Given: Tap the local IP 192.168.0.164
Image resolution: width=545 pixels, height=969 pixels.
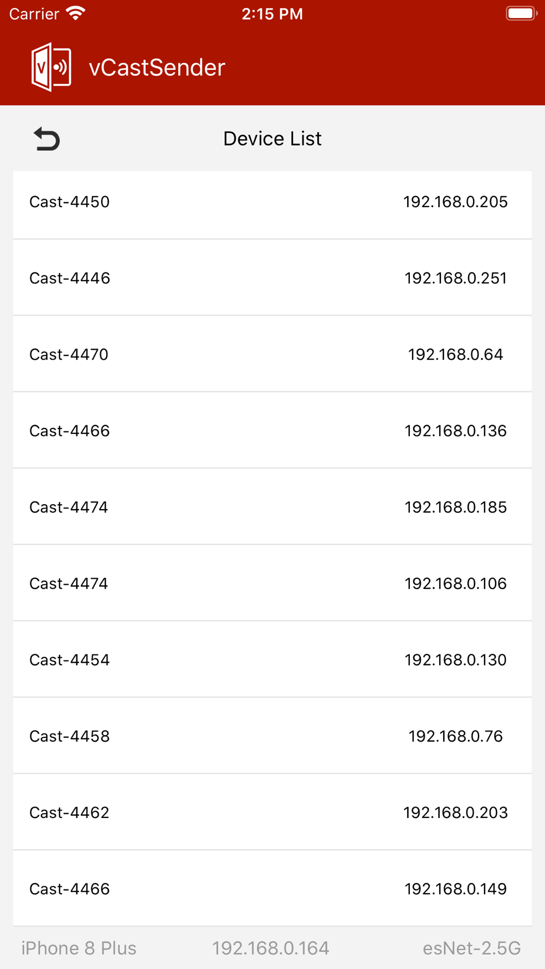Looking at the screenshot, I should [x=270, y=948].
